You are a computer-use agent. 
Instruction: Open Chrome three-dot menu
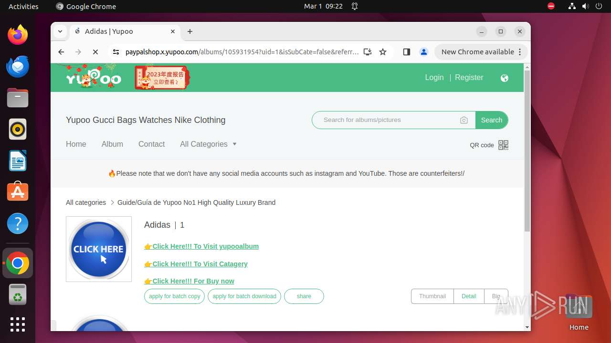pos(520,52)
